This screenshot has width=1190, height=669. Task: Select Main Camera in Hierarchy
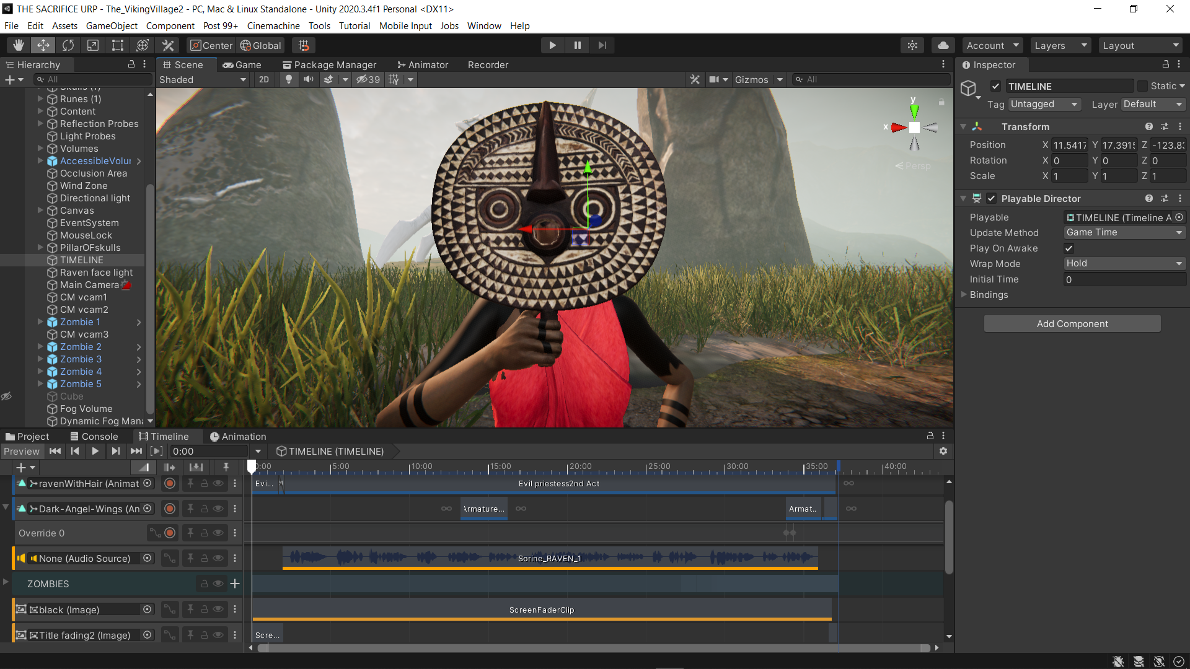pyautogui.click(x=89, y=285)
